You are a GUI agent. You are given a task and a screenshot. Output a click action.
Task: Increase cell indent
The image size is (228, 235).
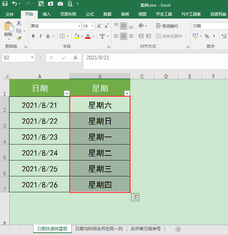tap(148, 36)
